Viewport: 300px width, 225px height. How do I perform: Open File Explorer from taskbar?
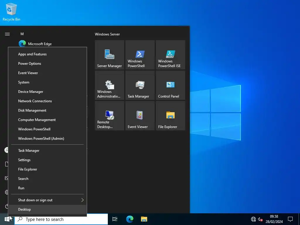coord(144,219)
